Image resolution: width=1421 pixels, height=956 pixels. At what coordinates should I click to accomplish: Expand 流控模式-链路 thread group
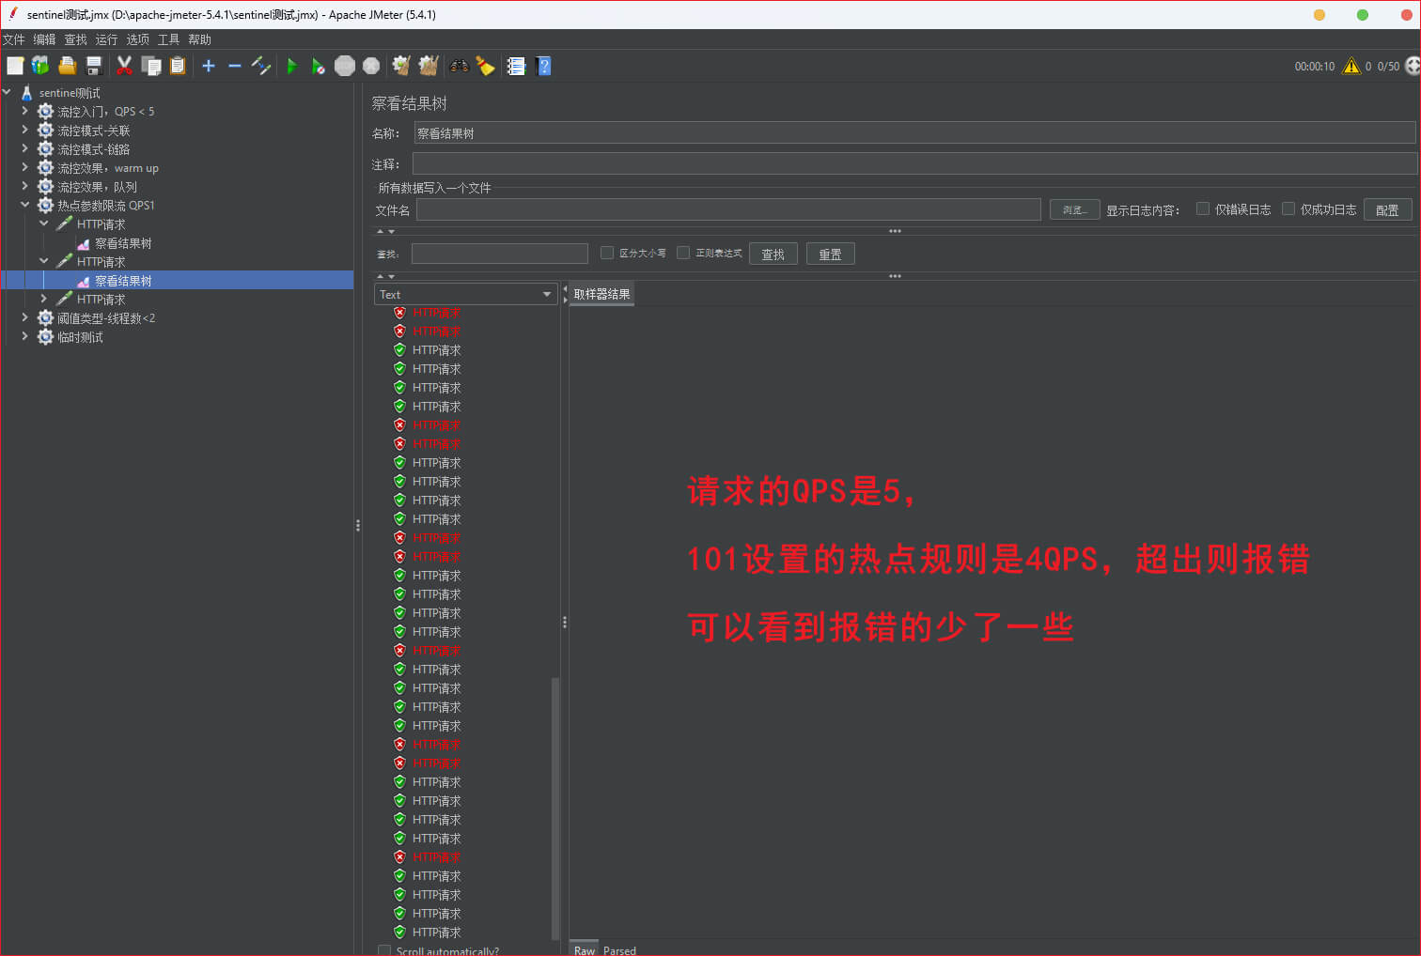tap(24, 148)
